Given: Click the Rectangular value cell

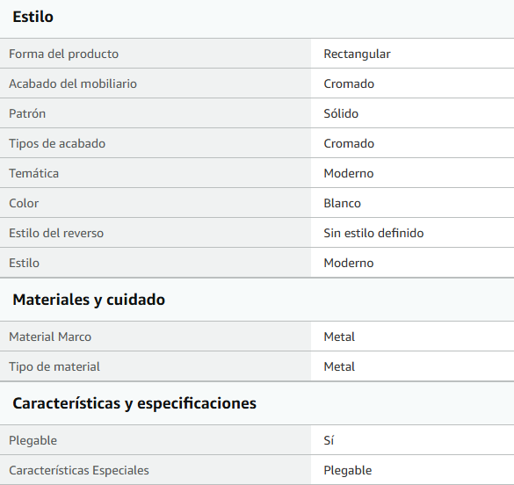Looking at the screenshot, I should [357, 54].
